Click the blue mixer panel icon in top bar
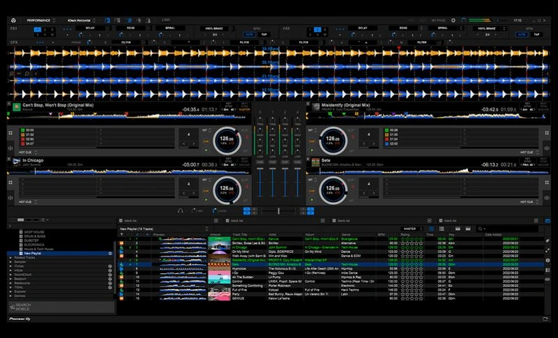Screen dimensions: 558x338 pos(130,21)
